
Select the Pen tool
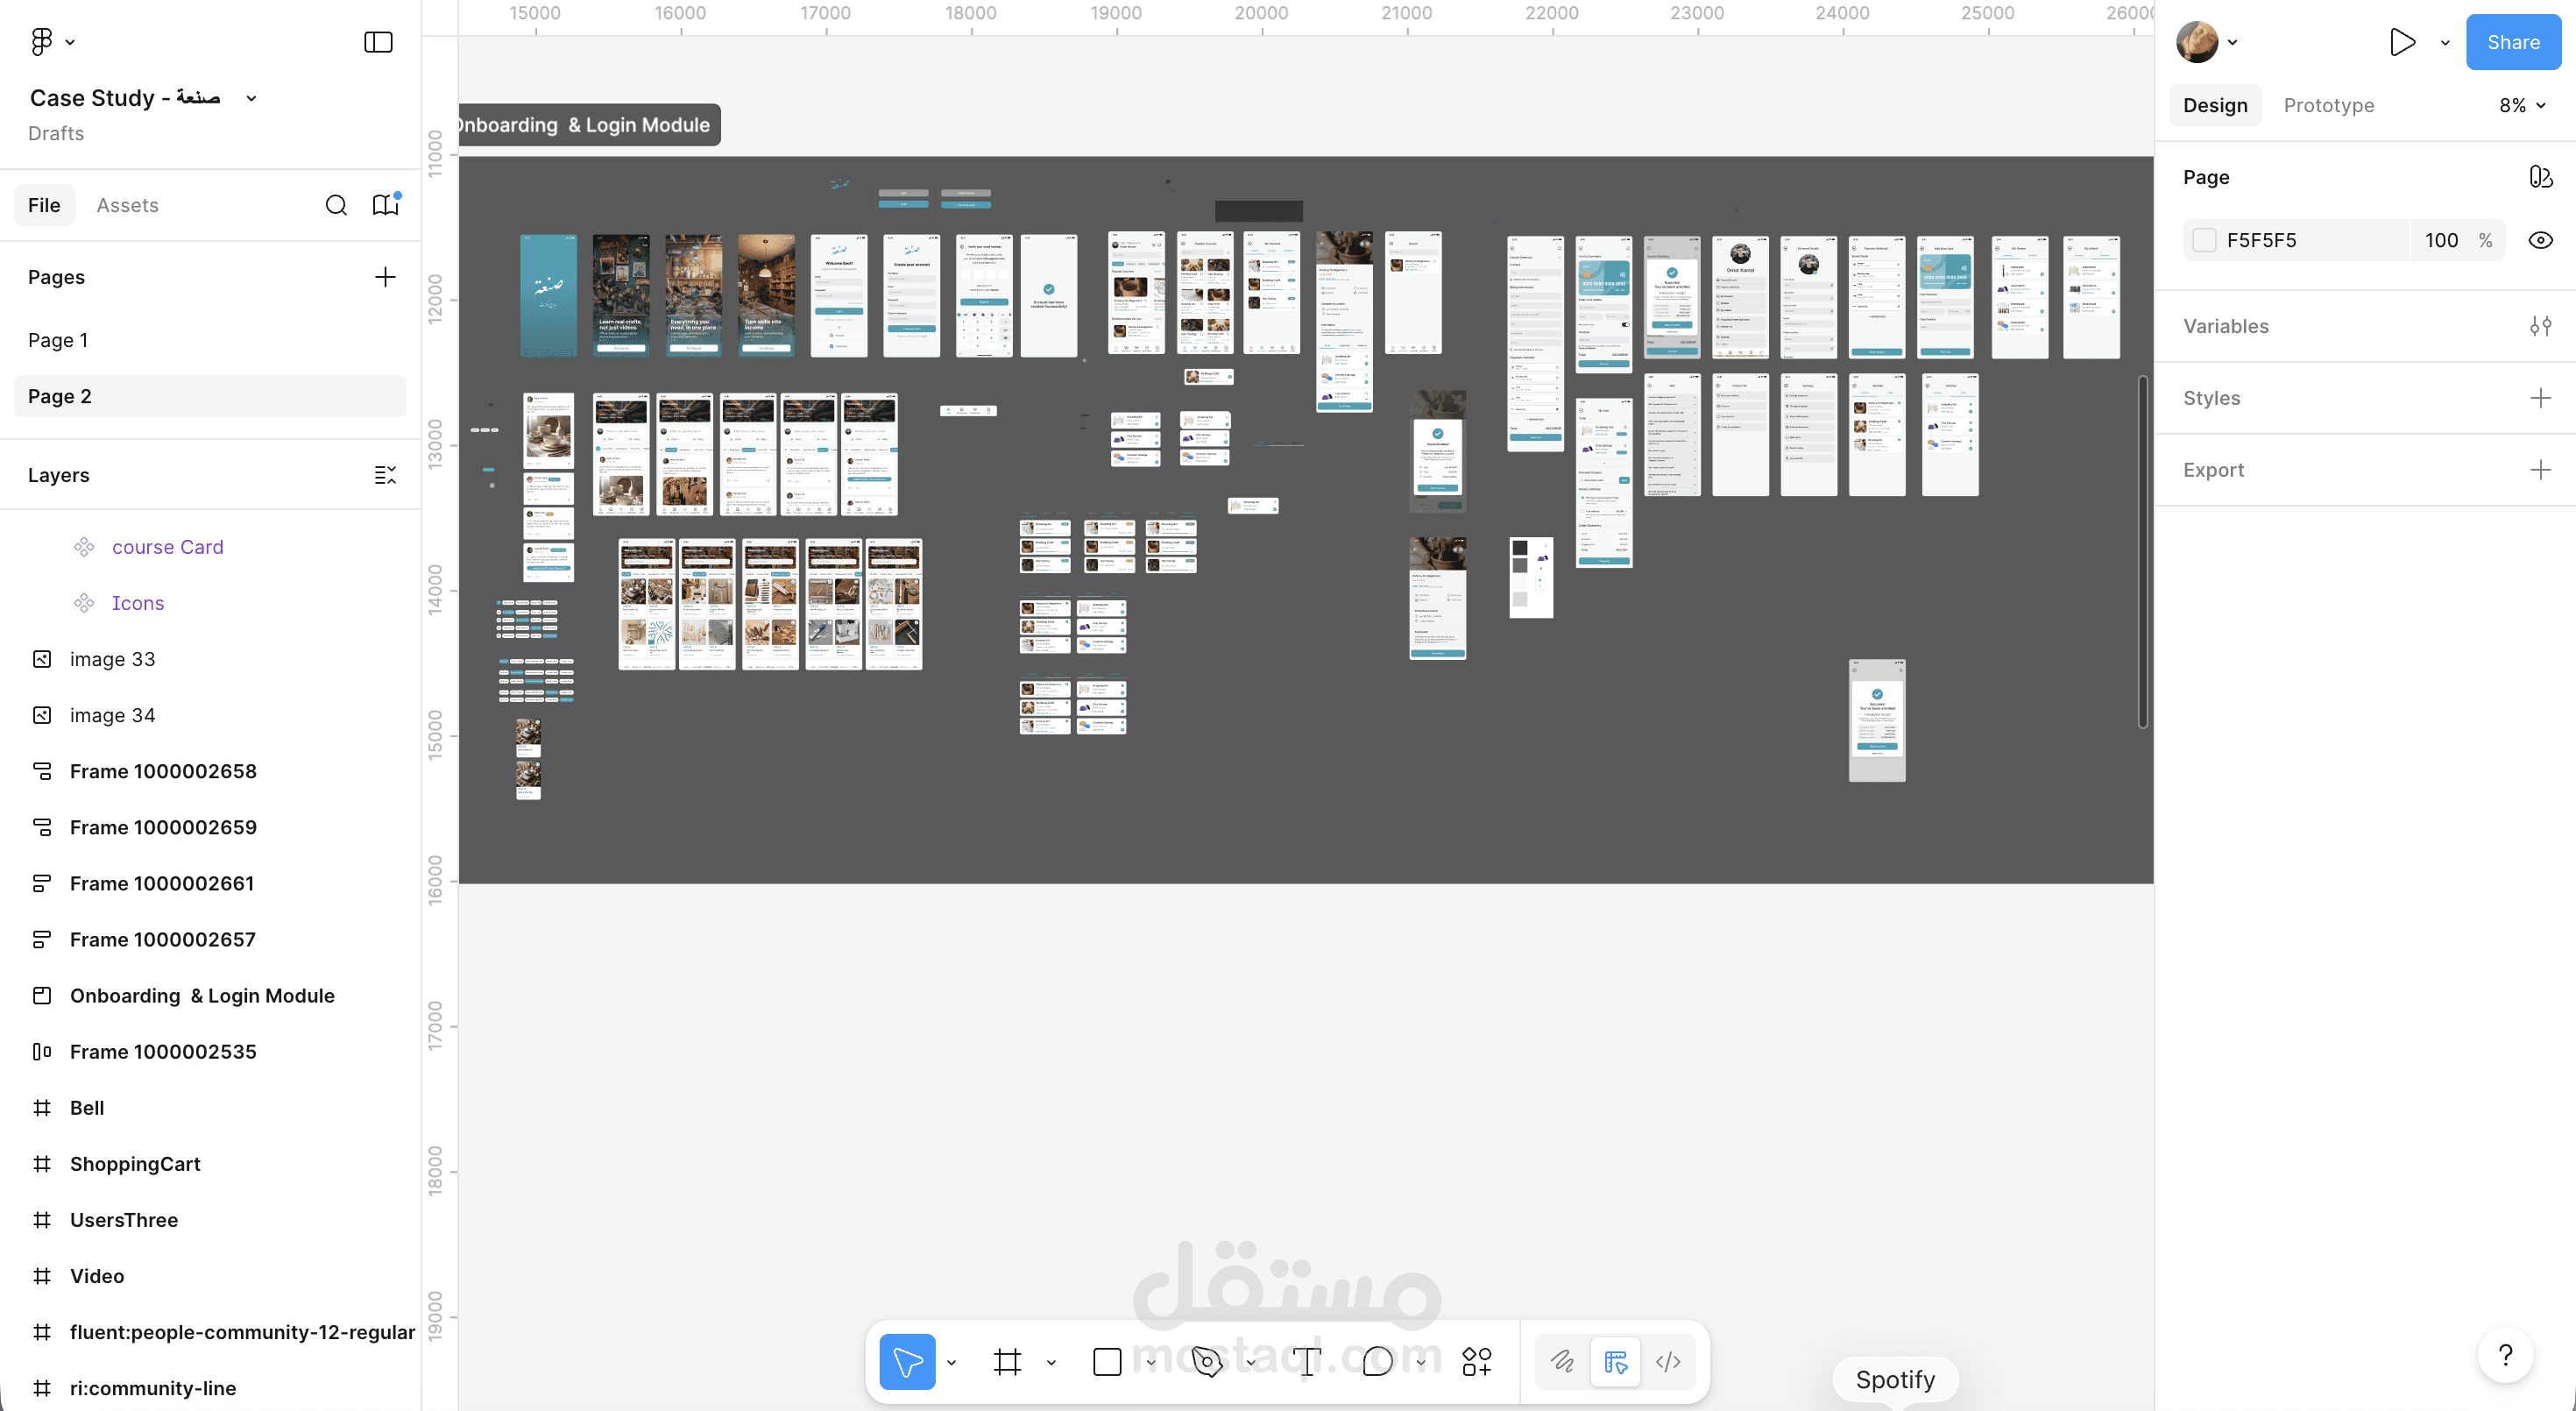[x=1207, y=1361]
